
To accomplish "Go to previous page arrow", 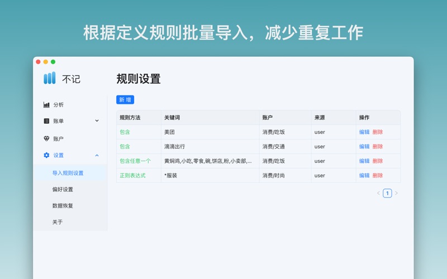I will pyautogui.click(x=378, y=194).
